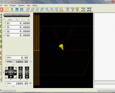Pause program with the blue pause button
The image size is (115, 93).
(22, 9)
